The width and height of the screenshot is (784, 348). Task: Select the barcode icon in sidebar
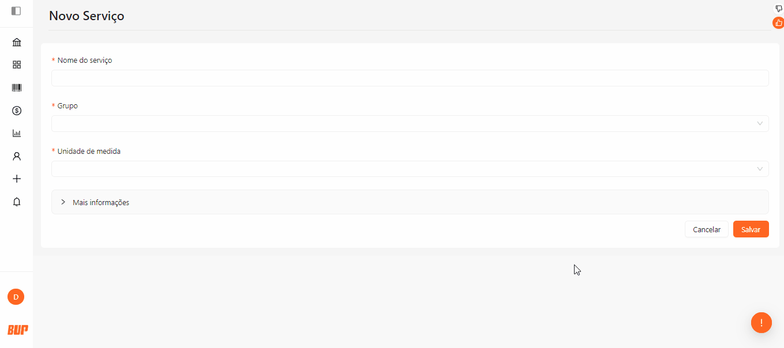click(17, 88)
